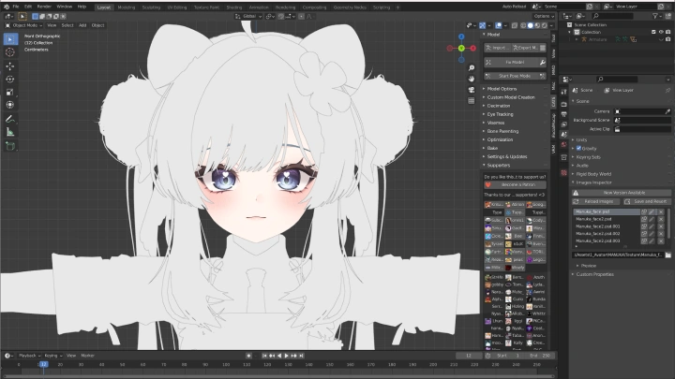Toggle Collection visibility eye in outliner
The height and width of the screenshot is (379, 675).
[x=661, y=32]
